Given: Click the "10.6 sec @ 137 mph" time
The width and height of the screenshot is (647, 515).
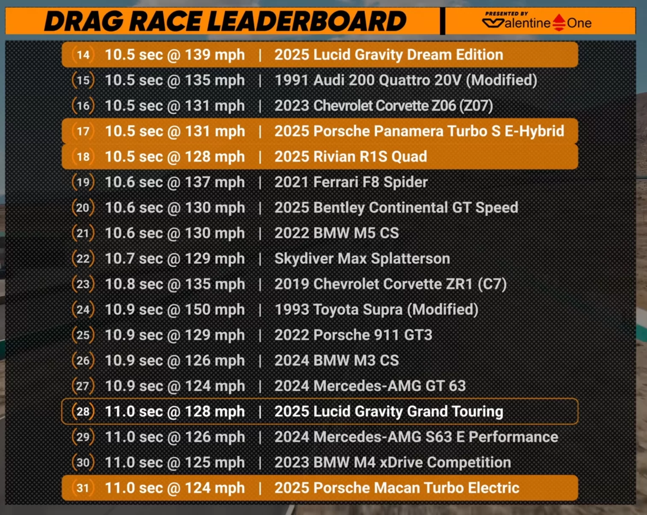Looking at the screenshot, I should coord(175,182).
